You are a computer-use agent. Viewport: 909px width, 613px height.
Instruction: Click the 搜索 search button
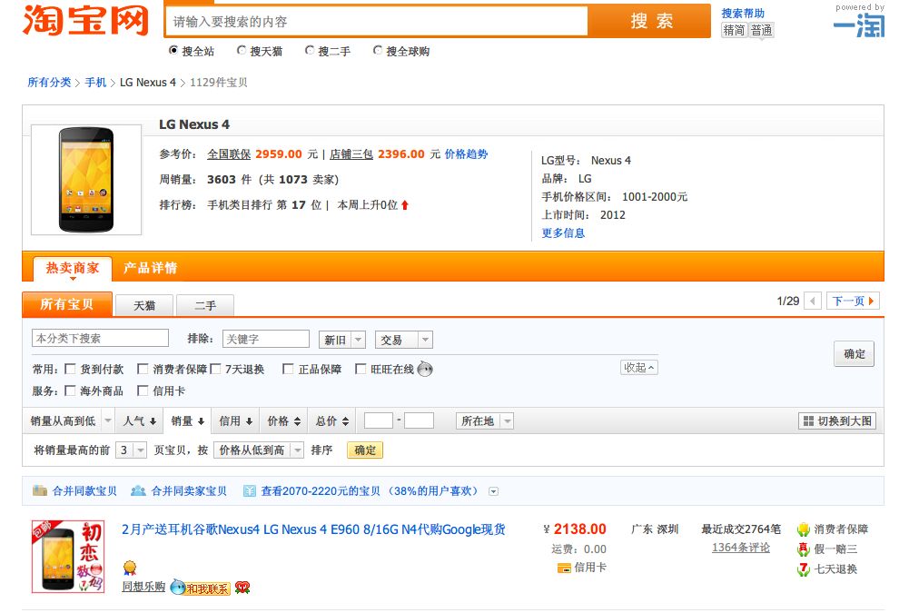(651, 22)
